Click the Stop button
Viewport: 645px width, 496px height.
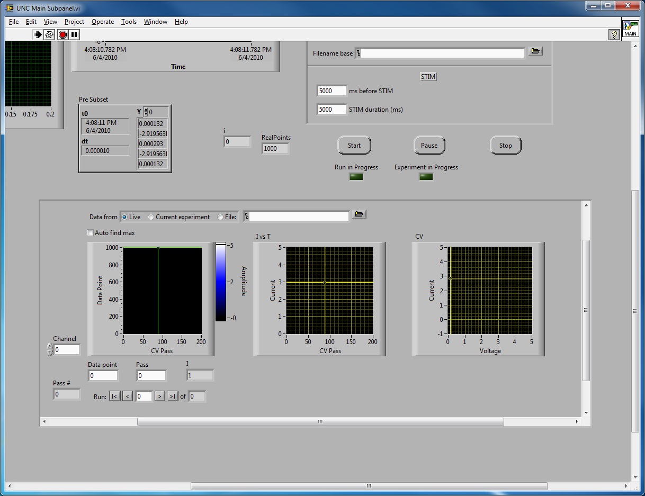point(506,146)
